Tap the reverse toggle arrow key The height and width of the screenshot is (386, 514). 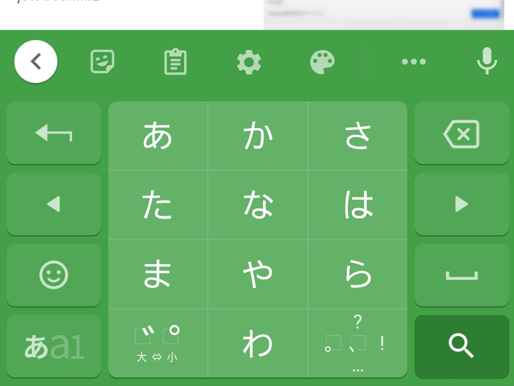pos(54,133)
